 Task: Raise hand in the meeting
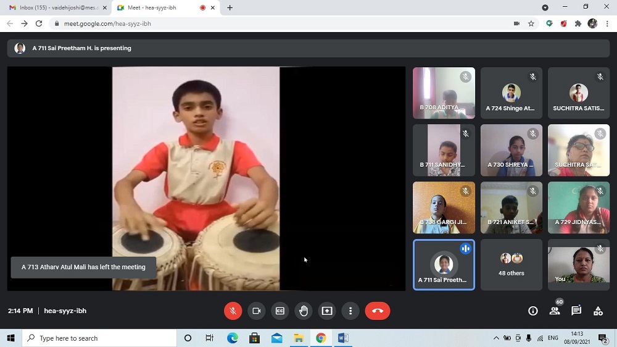pyautogui.click(x=303, y=311)
